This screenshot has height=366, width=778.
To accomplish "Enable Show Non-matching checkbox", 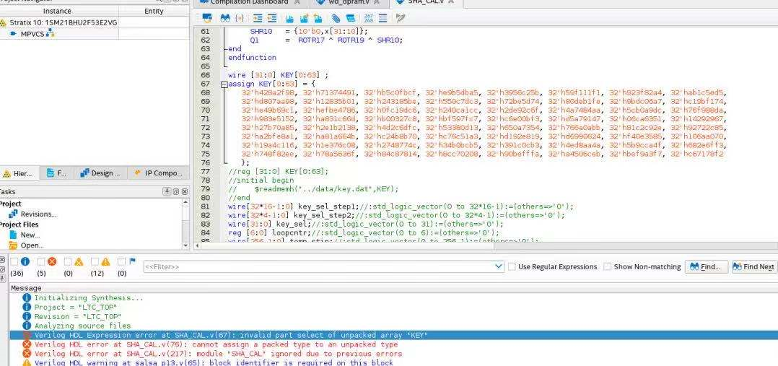I will (x=608, y=266).
